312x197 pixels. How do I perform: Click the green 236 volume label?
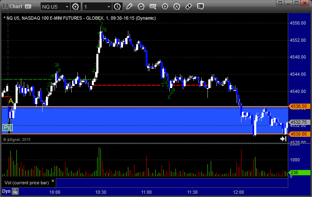pos(299,172)
